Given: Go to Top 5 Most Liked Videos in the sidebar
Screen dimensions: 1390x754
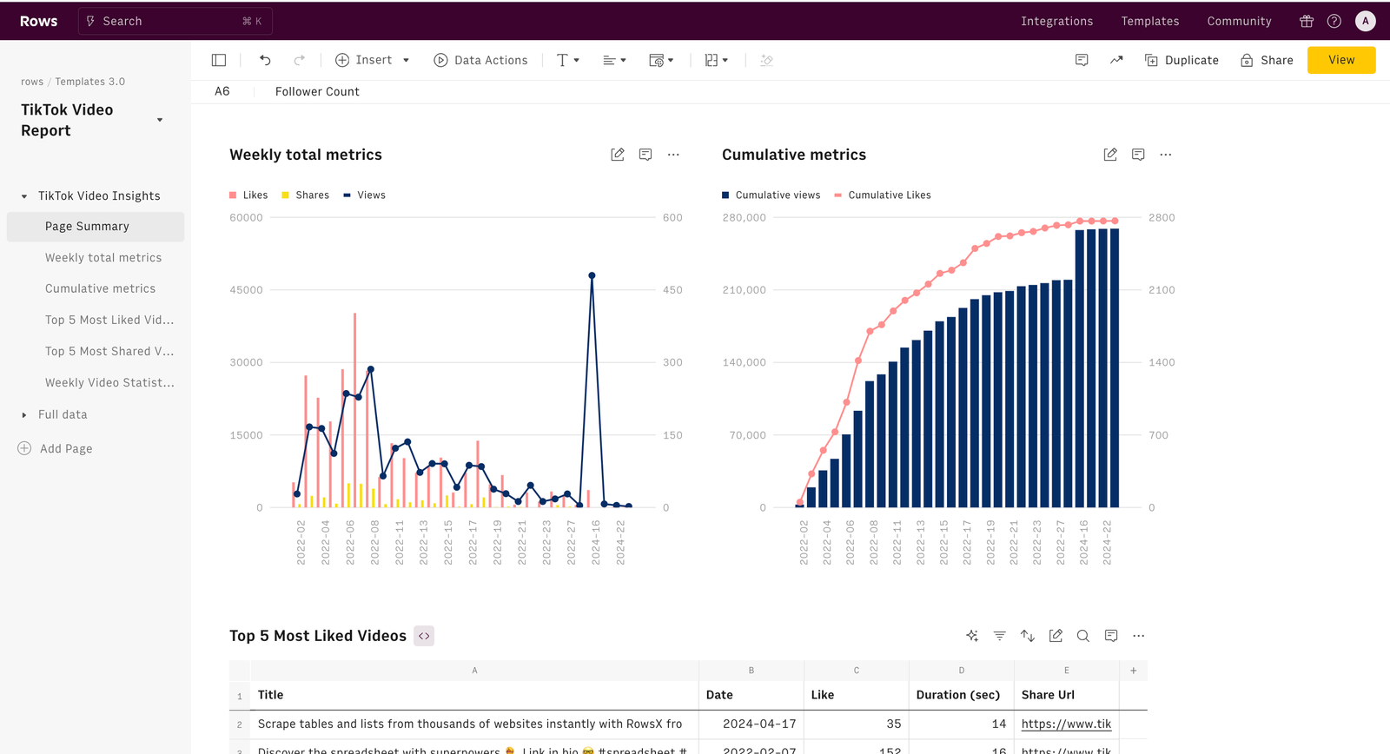Looking at the screenshot, I should pos(109,321).
